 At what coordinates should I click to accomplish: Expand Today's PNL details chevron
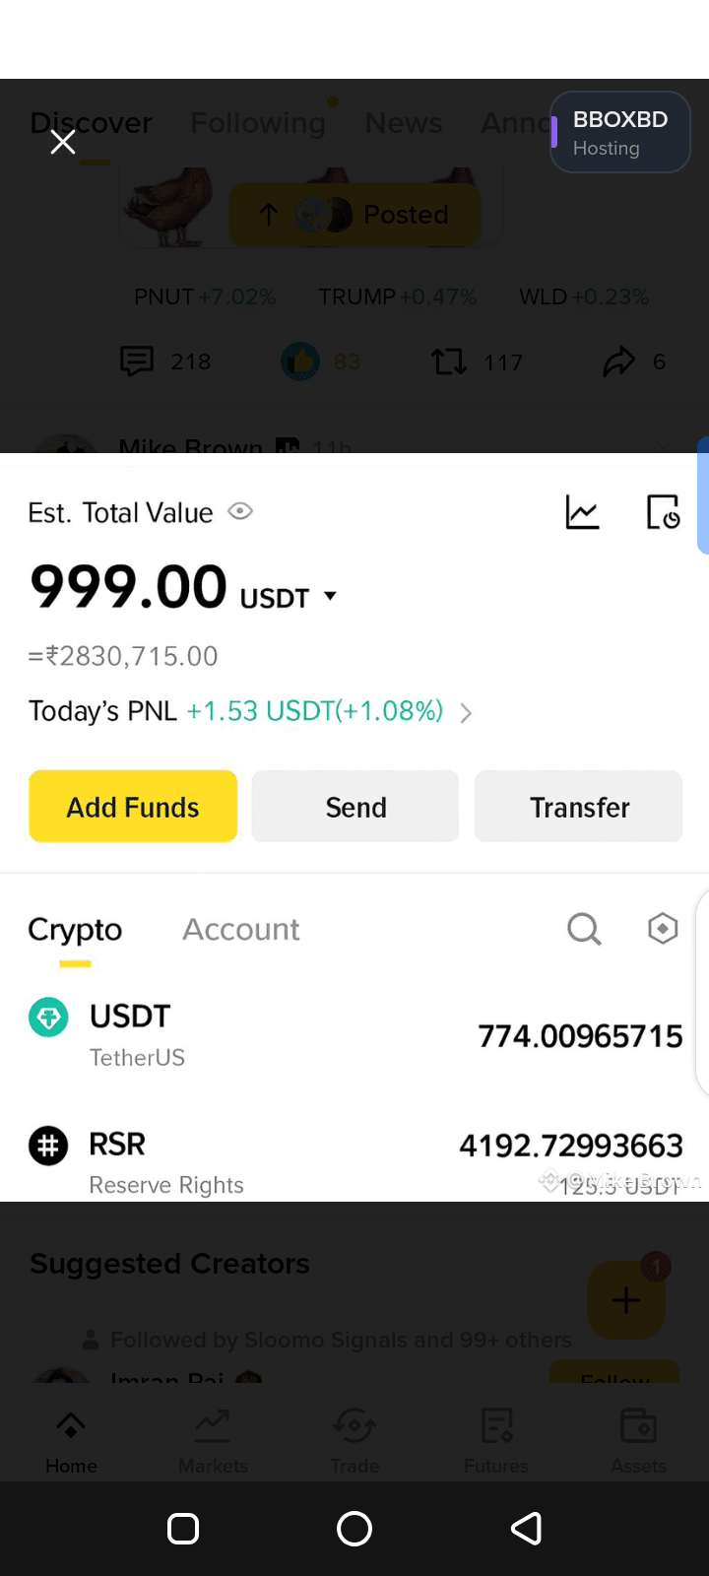coord(466,712)
